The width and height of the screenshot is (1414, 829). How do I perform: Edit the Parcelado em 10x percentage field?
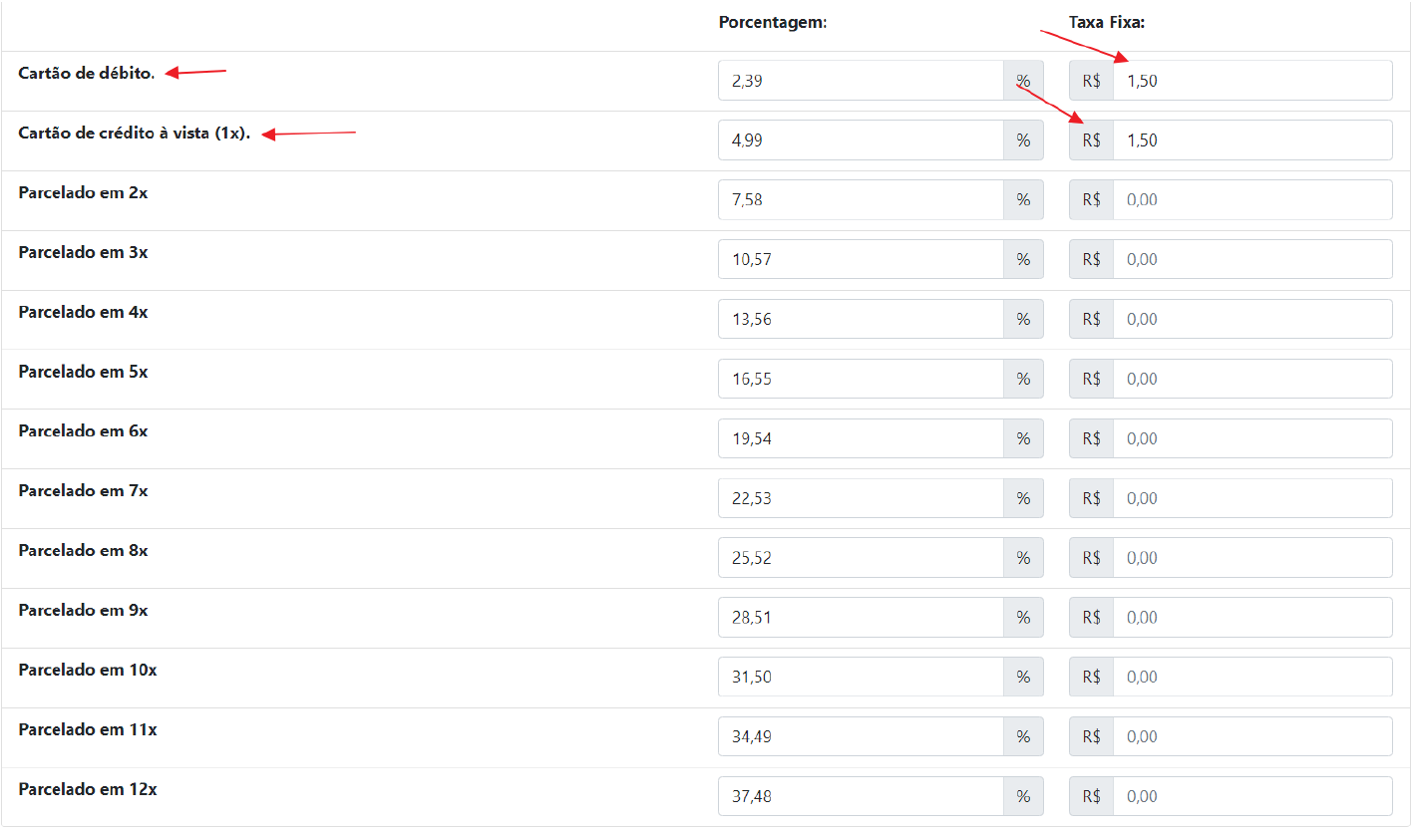tap(860, 678)
